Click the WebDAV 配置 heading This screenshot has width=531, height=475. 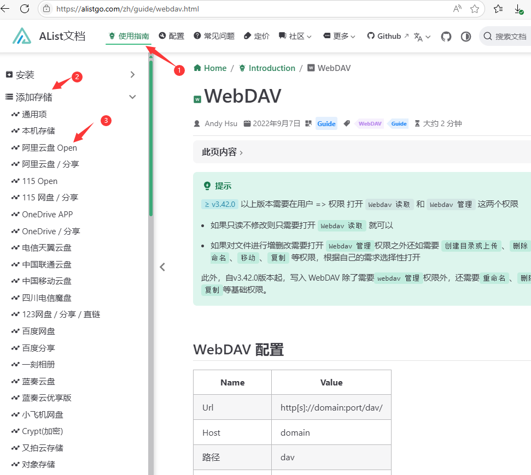click(x=238, y=349)
